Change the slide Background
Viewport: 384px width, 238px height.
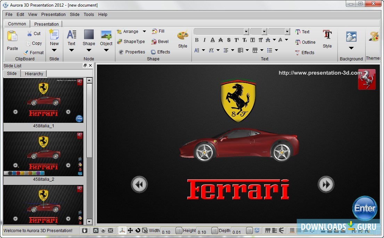(351, 36)
